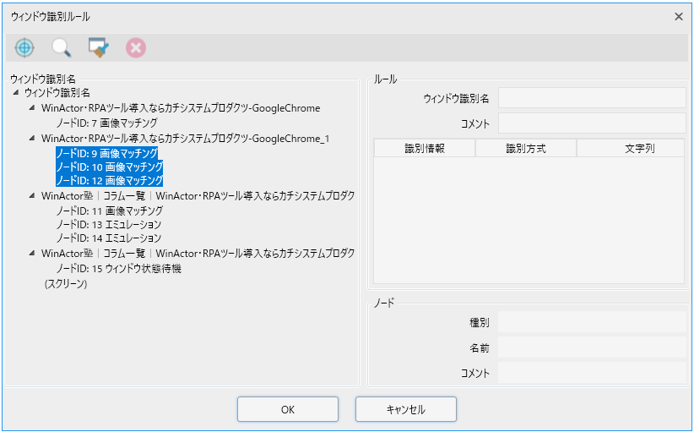Click the red circle X delete icon
Screen dimensions: 694x432
tap(135, 48)
